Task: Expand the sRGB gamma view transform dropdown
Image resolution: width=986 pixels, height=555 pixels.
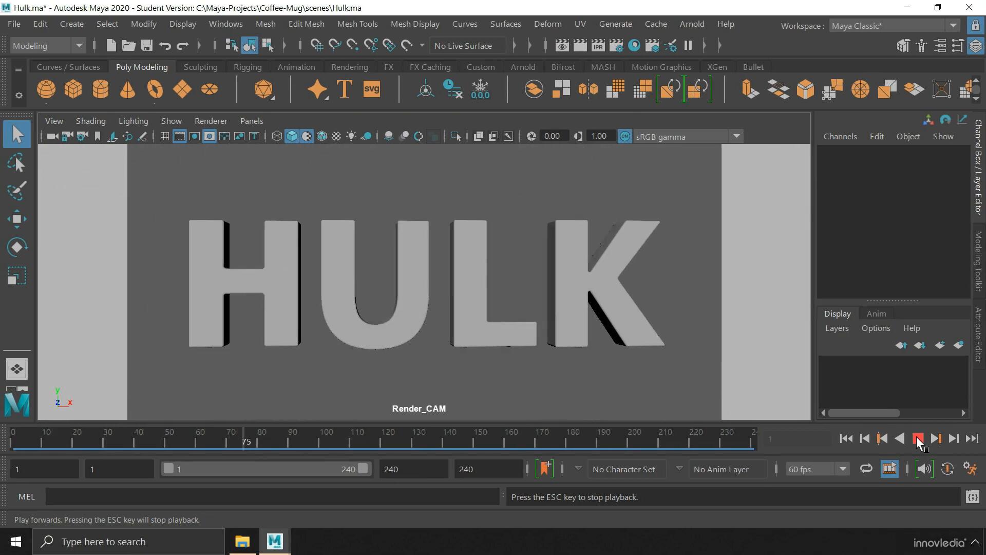Action: click(736, 136)
